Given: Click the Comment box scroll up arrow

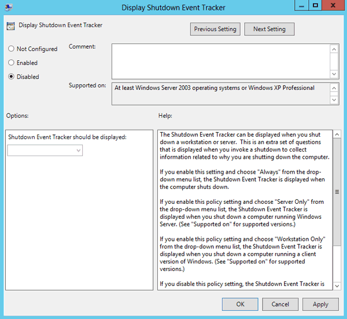Looking at the screenshot, I should click(334, 49).
